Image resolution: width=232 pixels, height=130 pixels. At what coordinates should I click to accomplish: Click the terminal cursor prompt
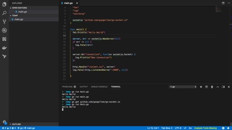point(63,109)
